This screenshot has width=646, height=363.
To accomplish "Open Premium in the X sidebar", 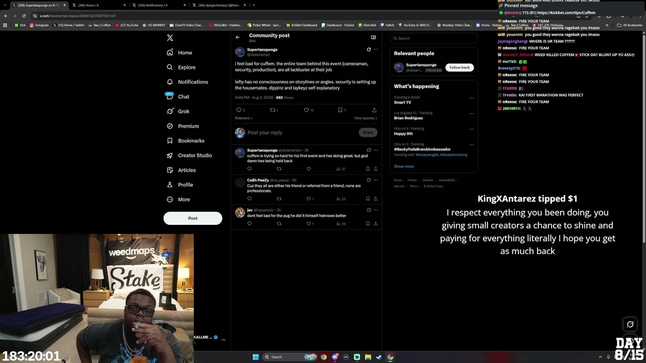I will [x=183, y=126].
